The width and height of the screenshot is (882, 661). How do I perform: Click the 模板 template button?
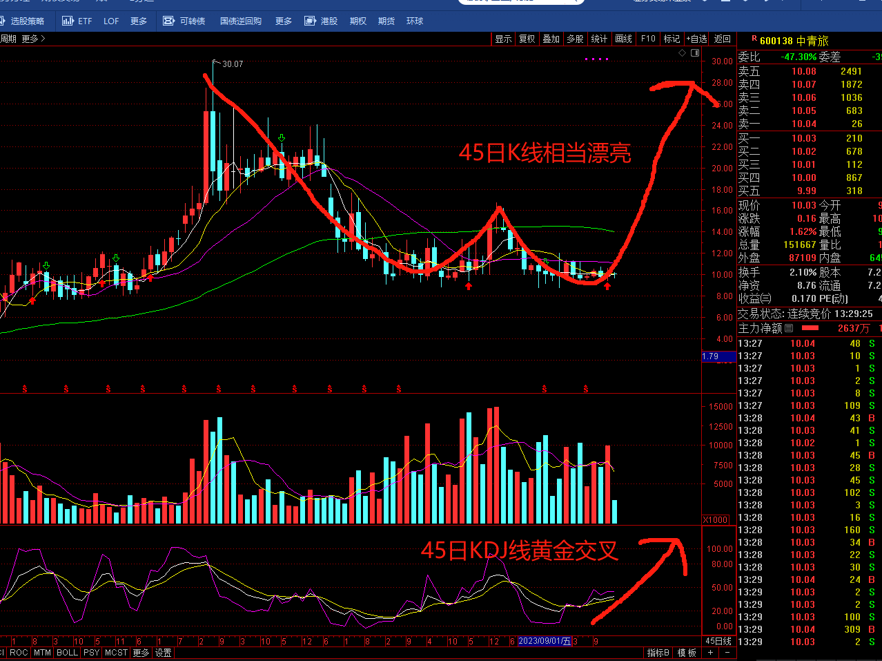(x=687, y=653)
